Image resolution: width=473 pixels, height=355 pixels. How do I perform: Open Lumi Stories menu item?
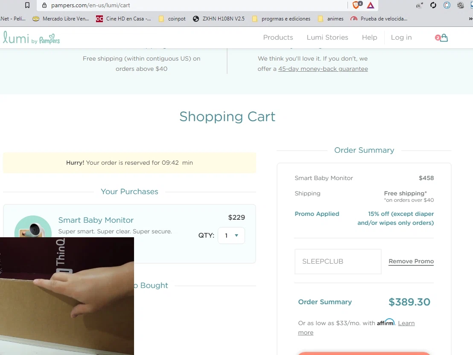pyautogui.click(x=327, y=38)
